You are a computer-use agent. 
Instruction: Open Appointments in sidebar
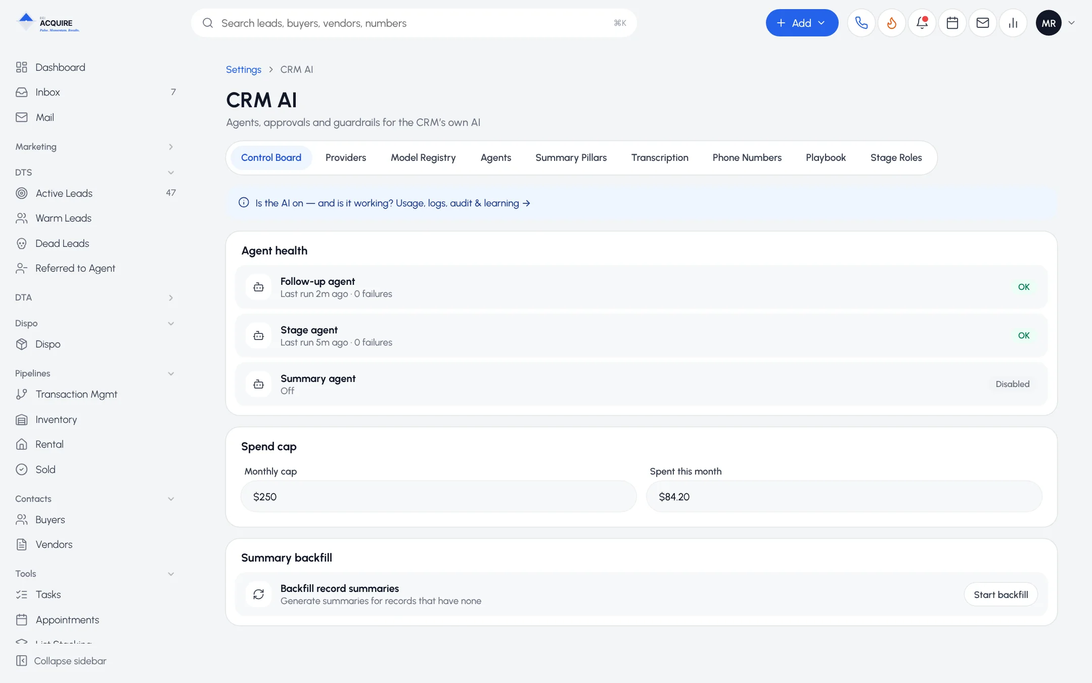point(96,620)
